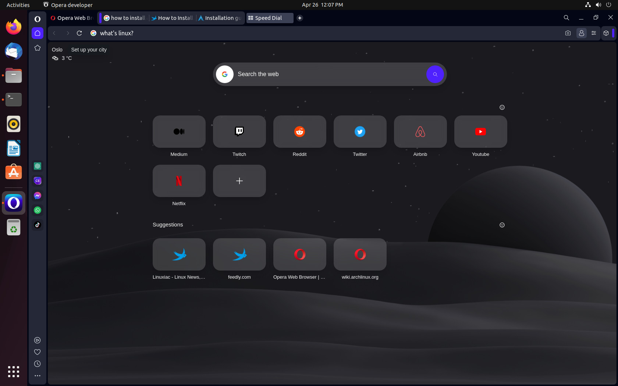The image size is (618, 386).
Task: Open Files from the dock
Action: [14, 75]
